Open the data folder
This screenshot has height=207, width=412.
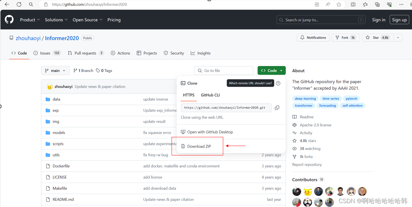(x=56, y=99)
